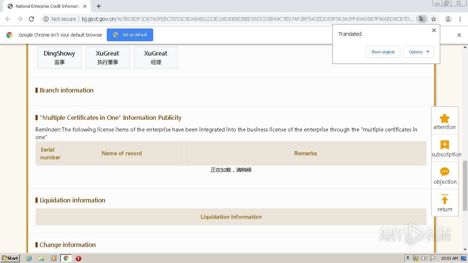
Task: Bookmark this page with the star icon
Action: (x=434, y=19)
